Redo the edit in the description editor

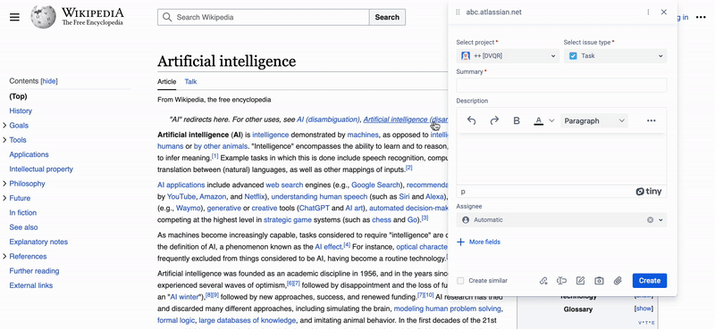click(494, 120)
